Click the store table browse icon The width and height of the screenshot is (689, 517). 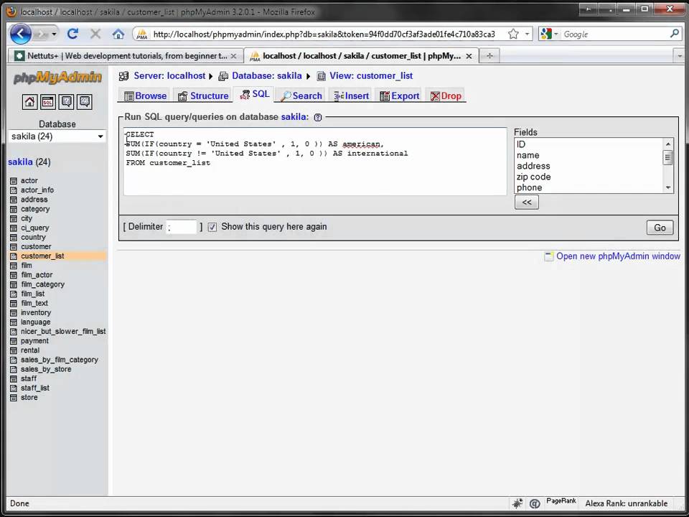pyautogui.click(x=14, y=398)
